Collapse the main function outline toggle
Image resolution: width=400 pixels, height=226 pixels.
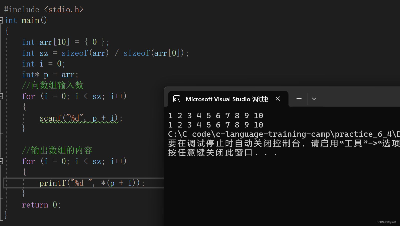click(x=1, y=20)
